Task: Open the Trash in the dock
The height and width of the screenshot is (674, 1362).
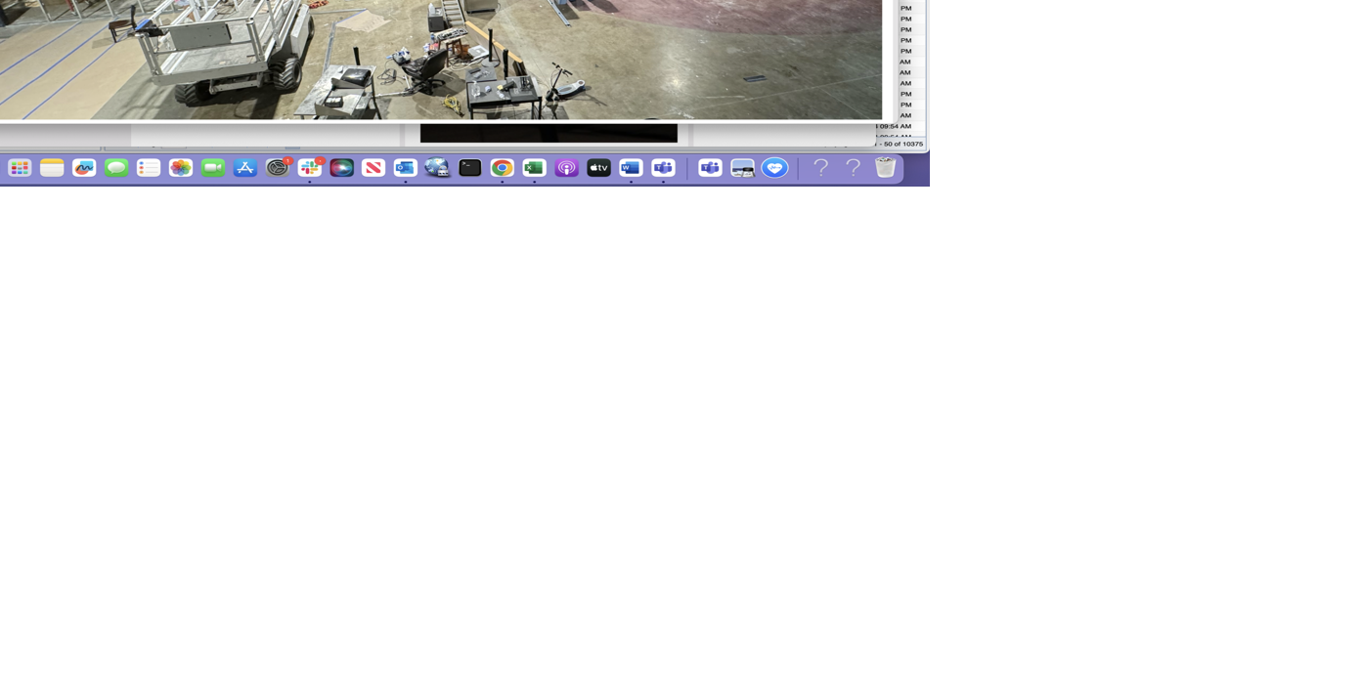Action: click(x=886, y=168)
